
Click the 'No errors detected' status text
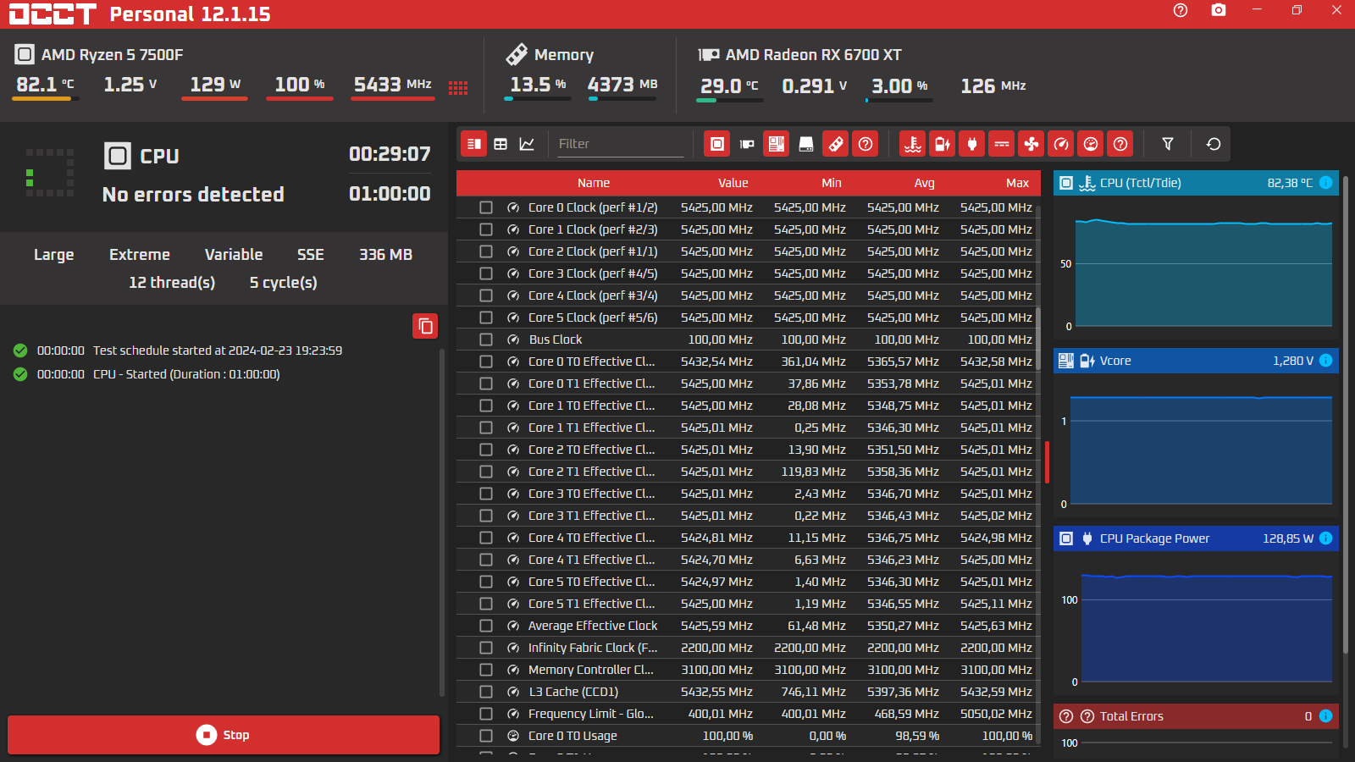click(193, 195)
